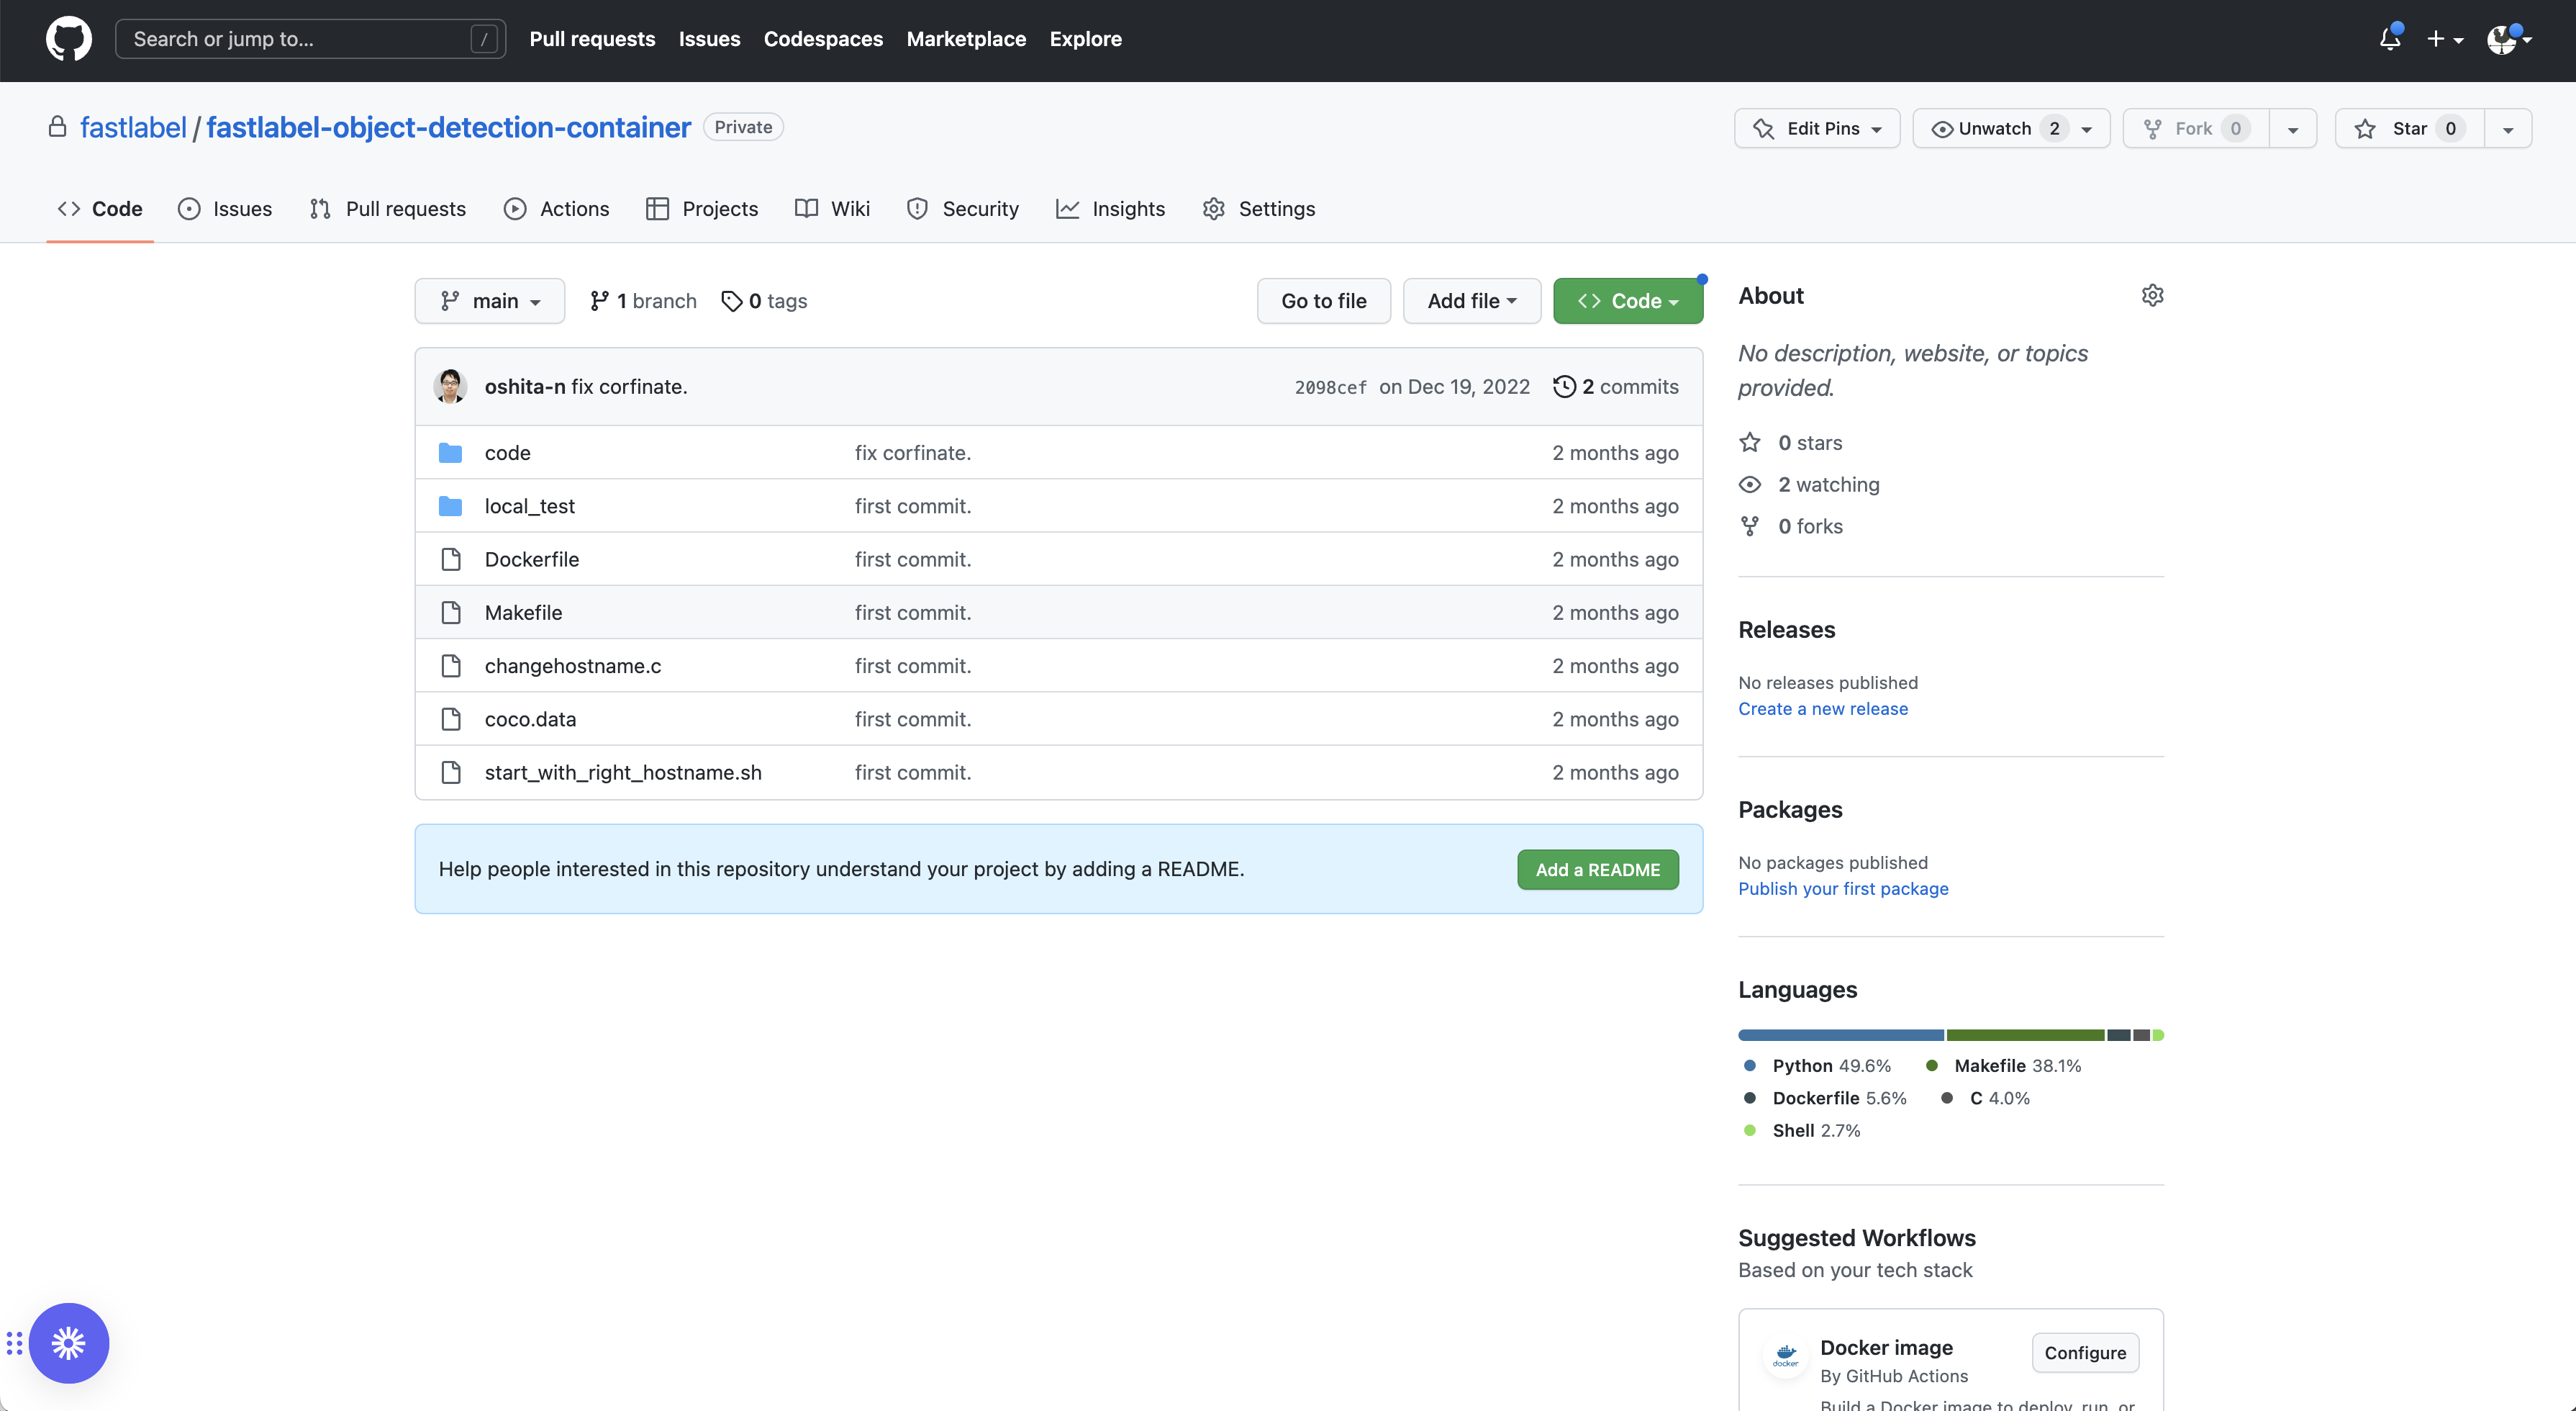Open changehostname.c file
Viewport: 2576px width, 1411px height.
(x=573, y=667)
